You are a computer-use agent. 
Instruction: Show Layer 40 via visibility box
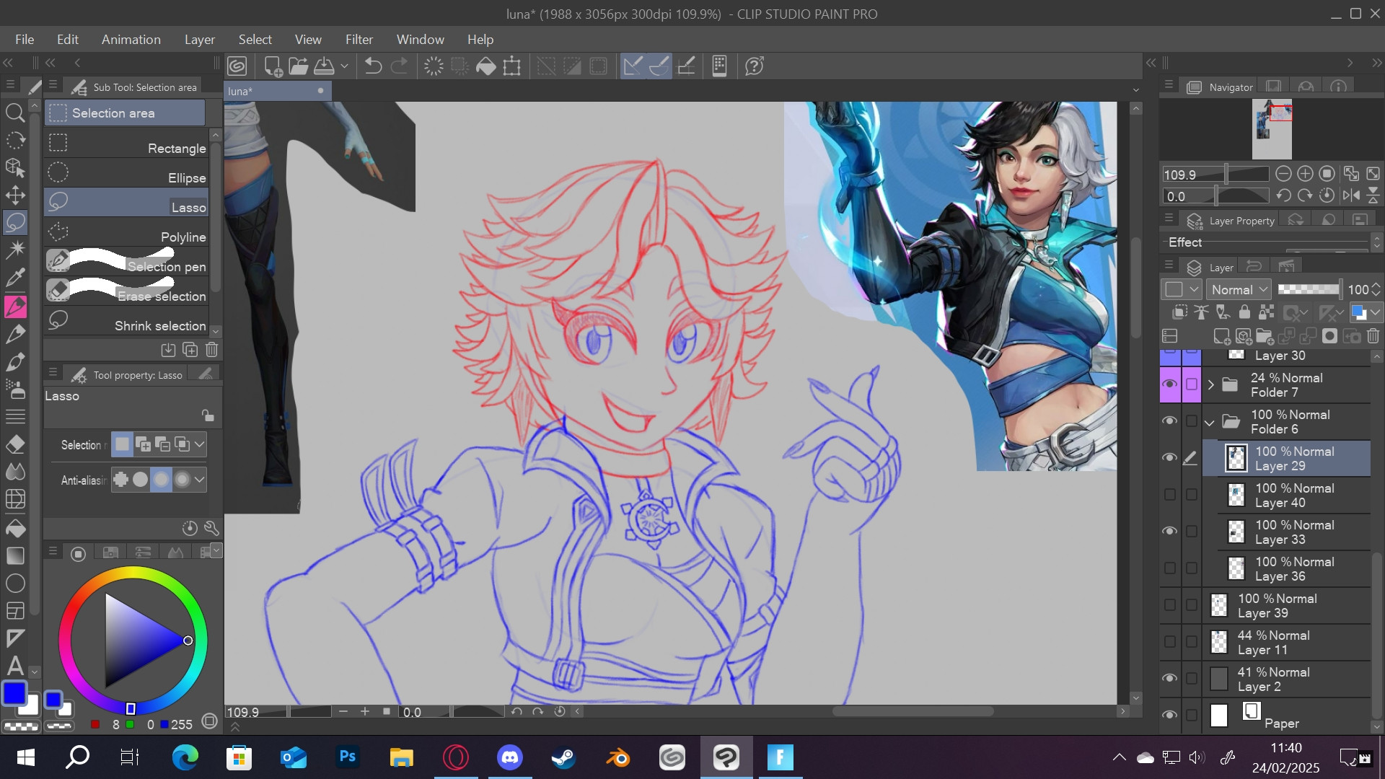coord(1170,495)
